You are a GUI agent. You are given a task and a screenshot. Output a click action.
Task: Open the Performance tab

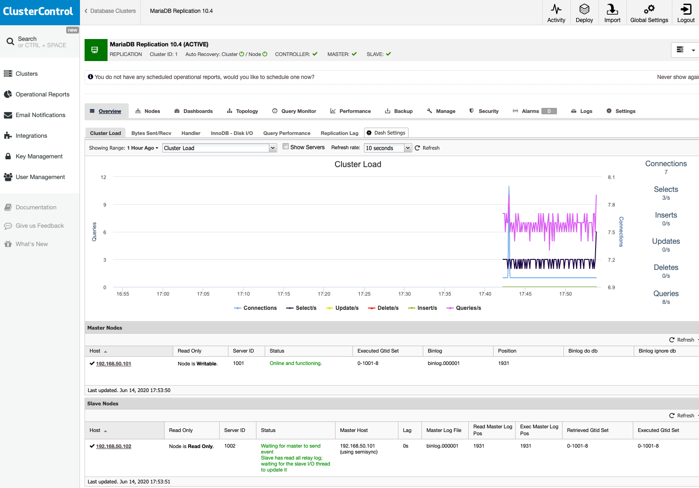350,111
